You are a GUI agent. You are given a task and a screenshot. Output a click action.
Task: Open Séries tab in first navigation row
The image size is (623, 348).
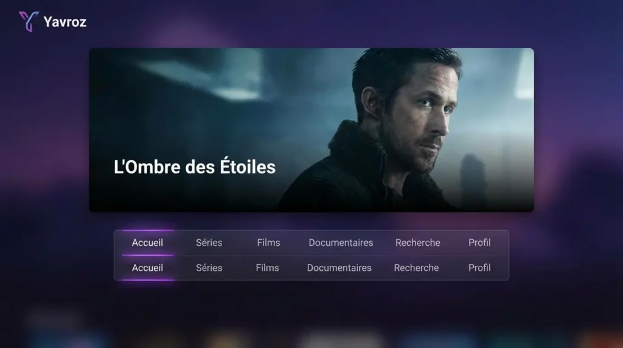pos(209,243)
